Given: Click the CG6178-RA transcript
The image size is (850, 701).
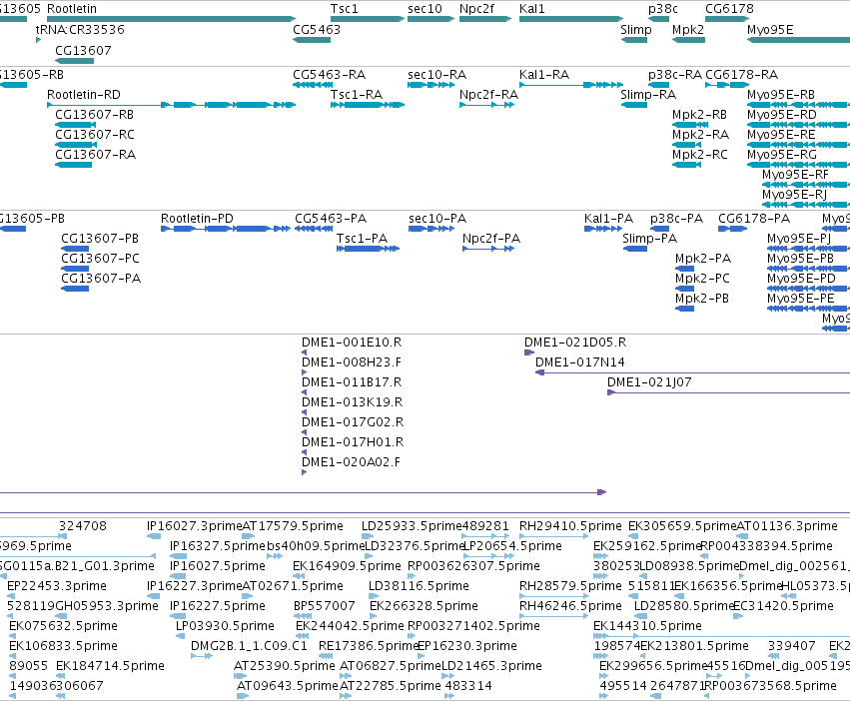Looking at the screenshot, I should (x=727, y=85).
